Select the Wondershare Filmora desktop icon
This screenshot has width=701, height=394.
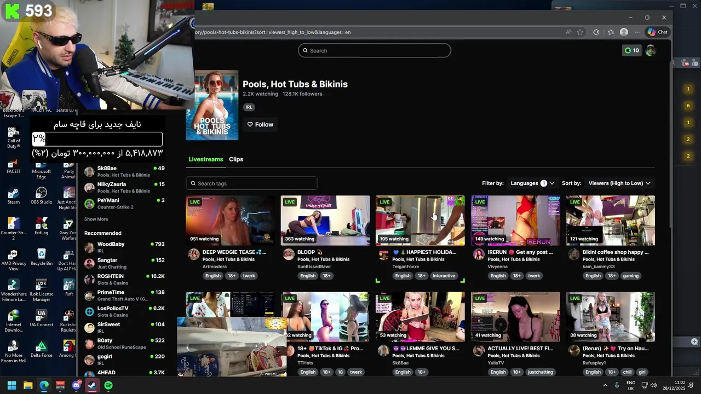(14, 291)
